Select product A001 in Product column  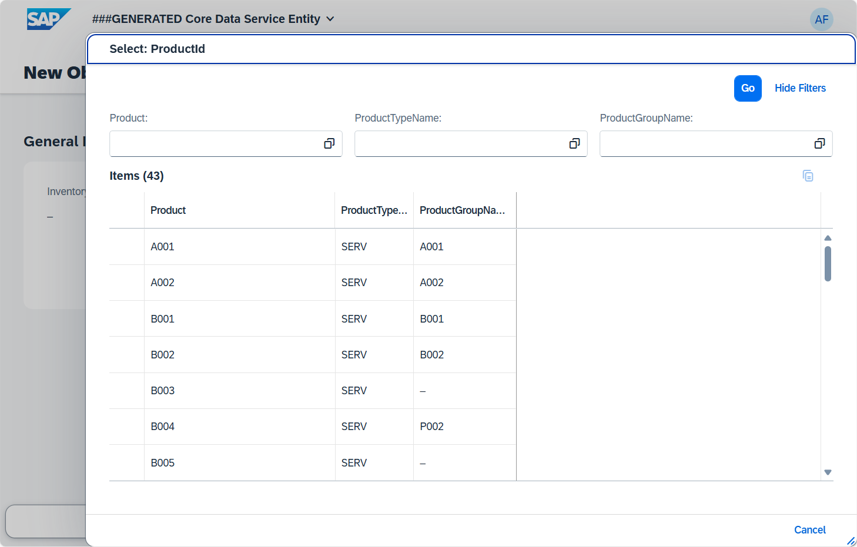click(x=162, y=247)
